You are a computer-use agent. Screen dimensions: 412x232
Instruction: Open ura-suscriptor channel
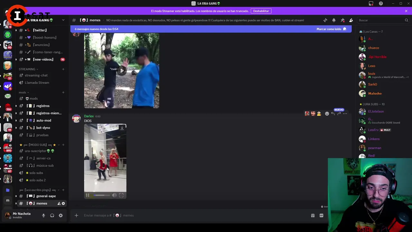tap(40, 151)
